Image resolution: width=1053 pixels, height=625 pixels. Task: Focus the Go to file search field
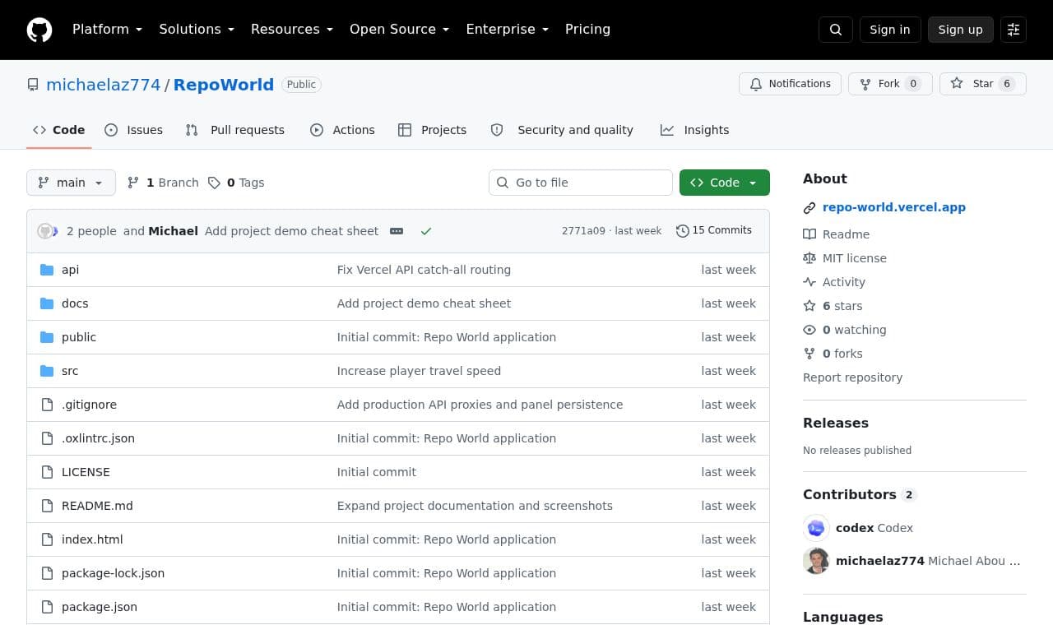(581, 183)
